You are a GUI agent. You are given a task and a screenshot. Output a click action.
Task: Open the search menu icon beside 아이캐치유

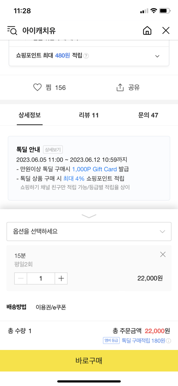(12, 30)
